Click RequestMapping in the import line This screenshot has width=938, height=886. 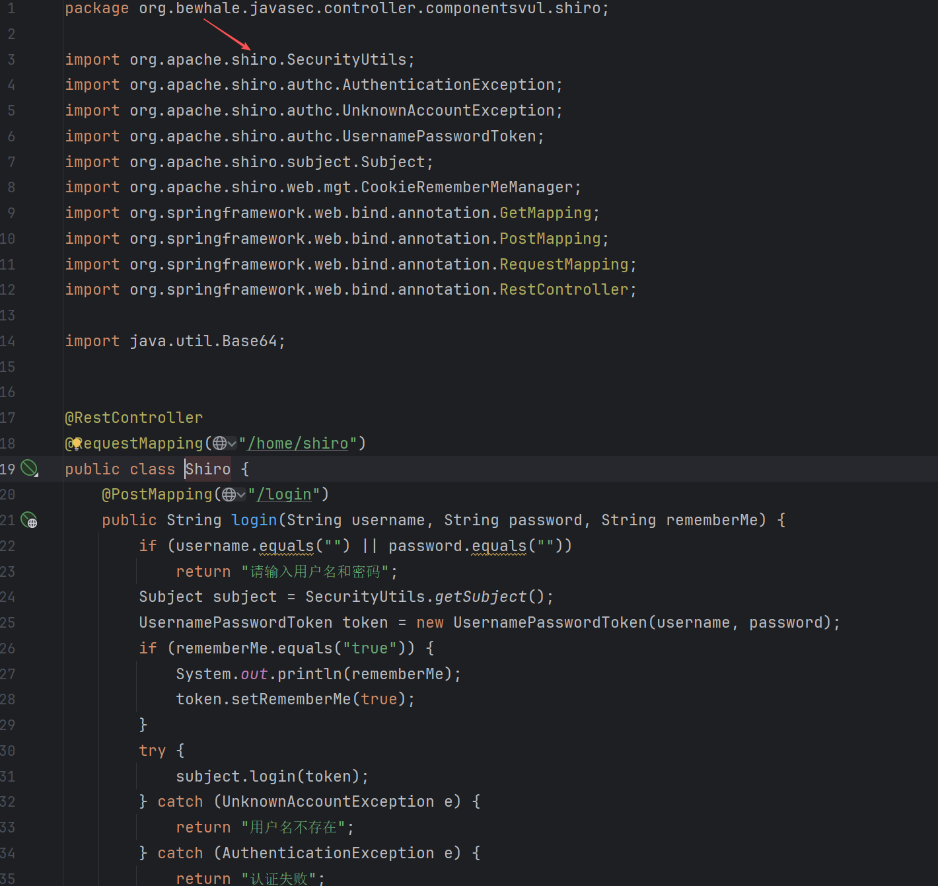pyautogui.click(x=564, y=264)
